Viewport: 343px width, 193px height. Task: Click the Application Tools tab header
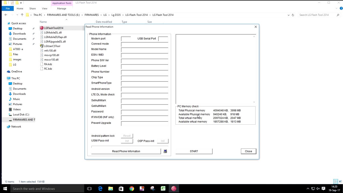[x=62, y=3]
